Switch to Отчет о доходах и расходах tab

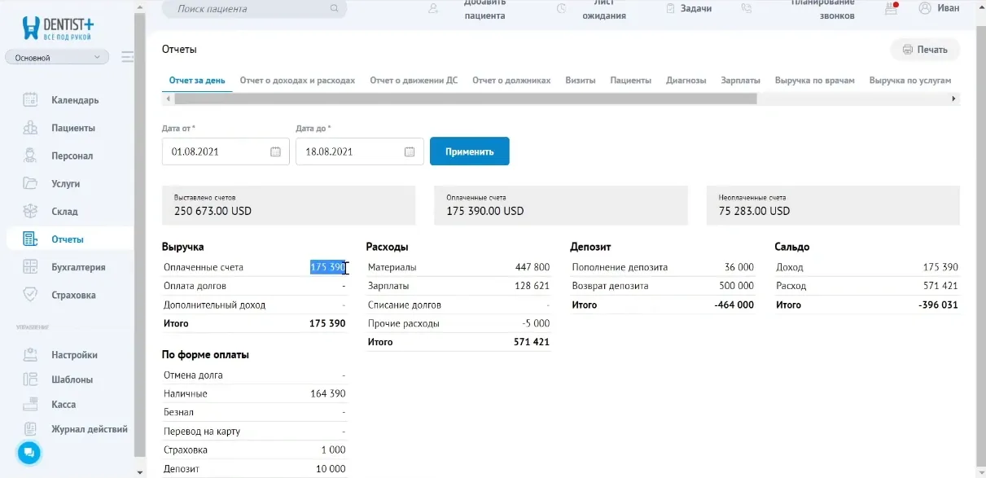[x=297, y=81]
